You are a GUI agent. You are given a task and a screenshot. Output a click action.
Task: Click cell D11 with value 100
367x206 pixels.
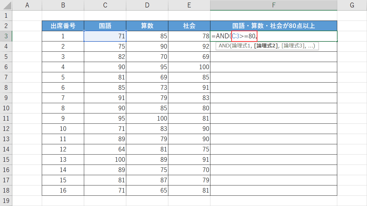147,118
